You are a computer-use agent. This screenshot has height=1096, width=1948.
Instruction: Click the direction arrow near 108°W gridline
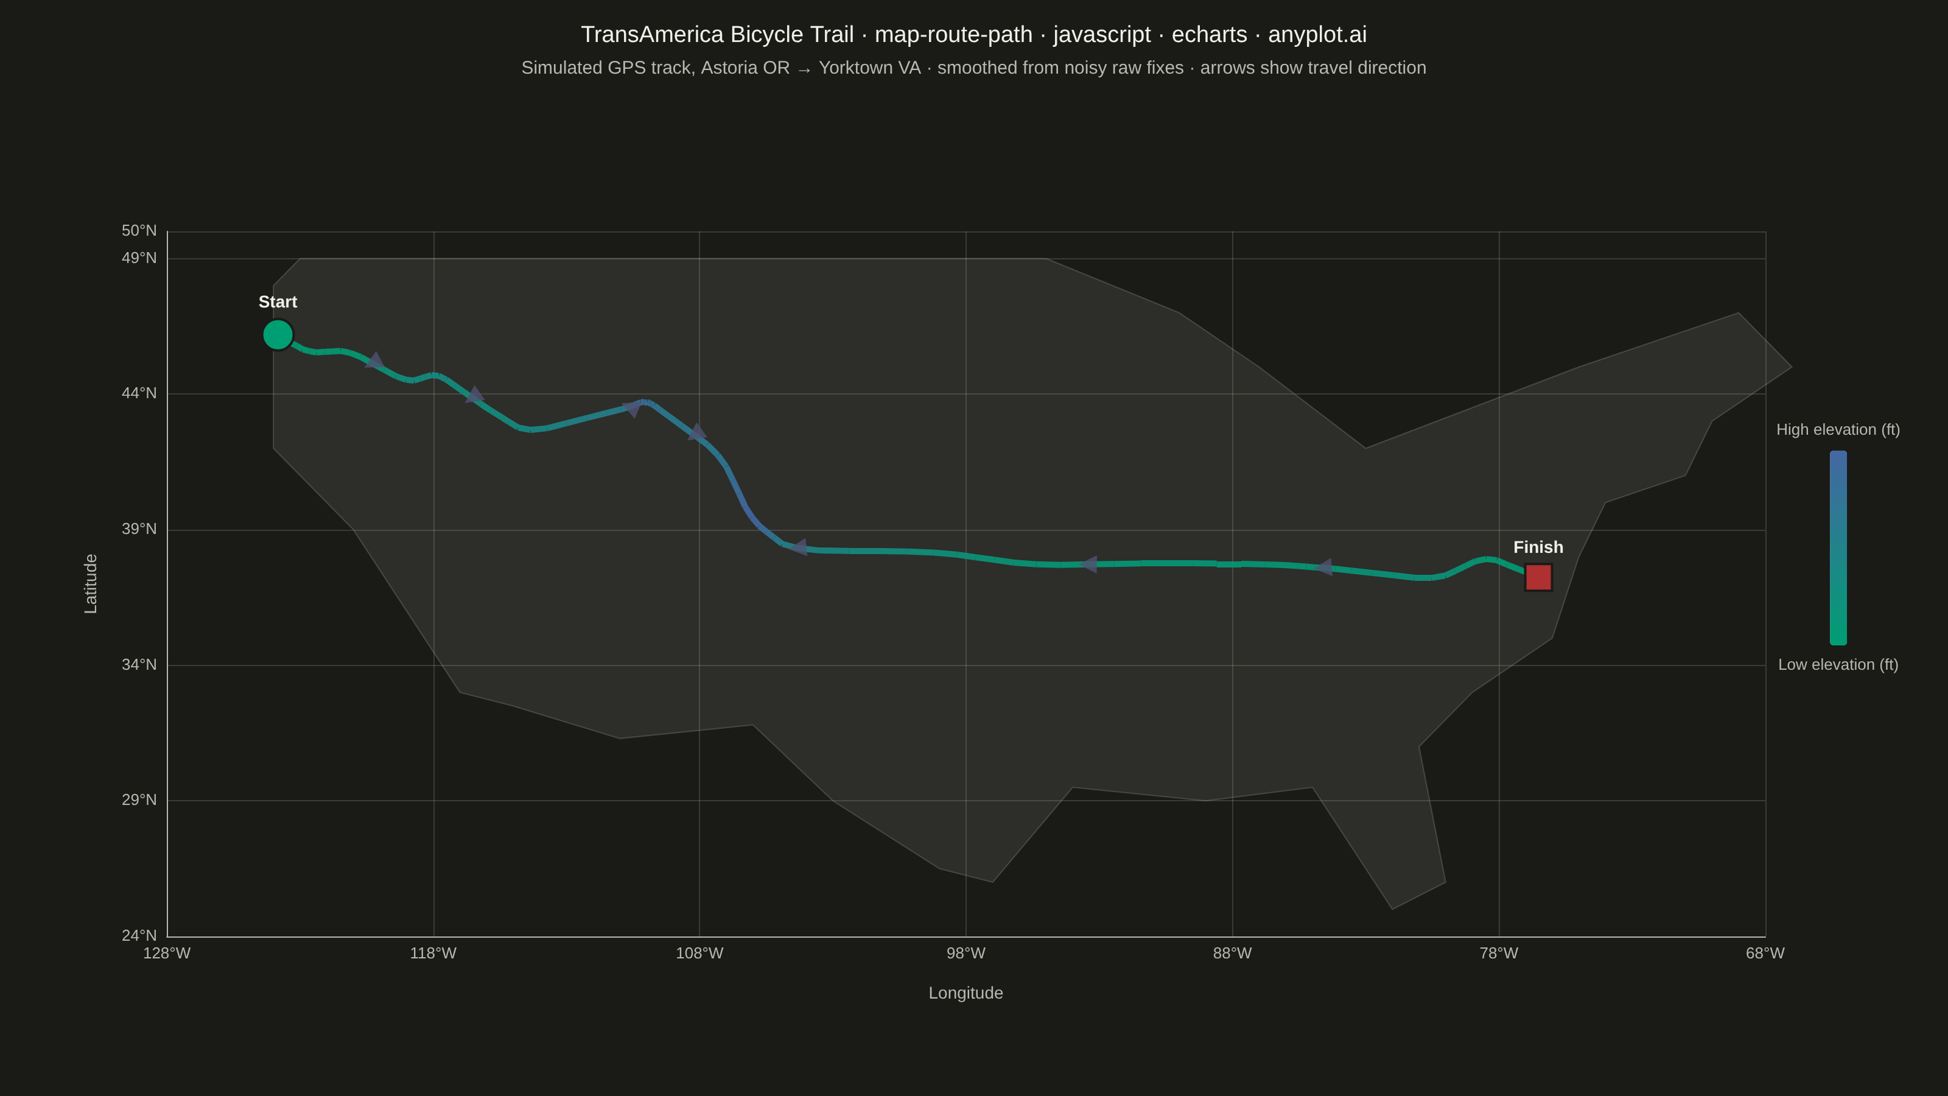(x=696, y=432)
